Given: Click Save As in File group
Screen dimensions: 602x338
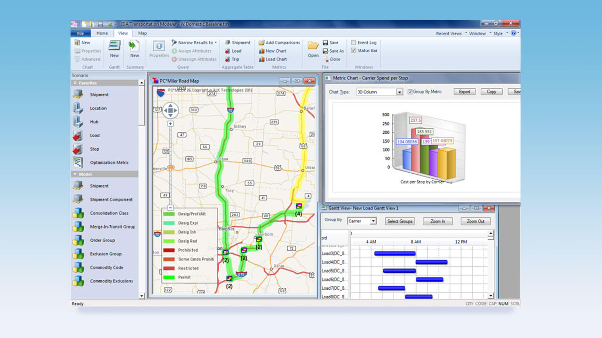Looking at the screenshot, I should [333, 51].
